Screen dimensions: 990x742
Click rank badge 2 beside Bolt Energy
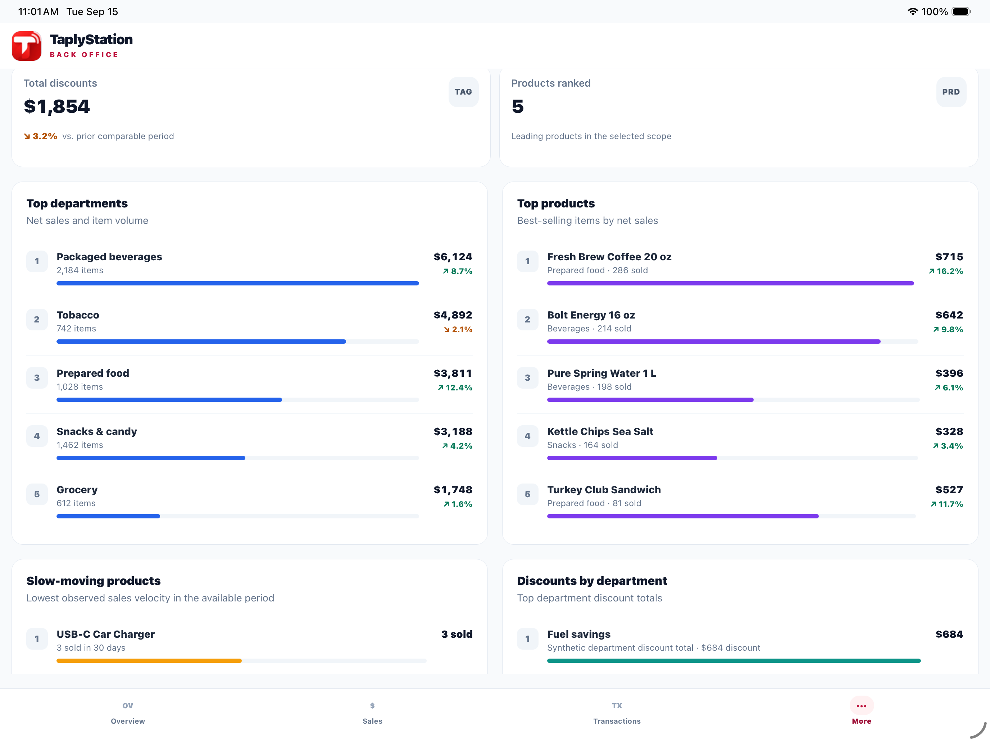point(527,319)
